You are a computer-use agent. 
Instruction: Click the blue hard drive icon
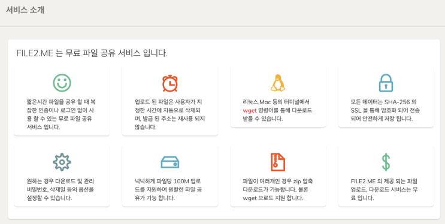tap(170, 162)
